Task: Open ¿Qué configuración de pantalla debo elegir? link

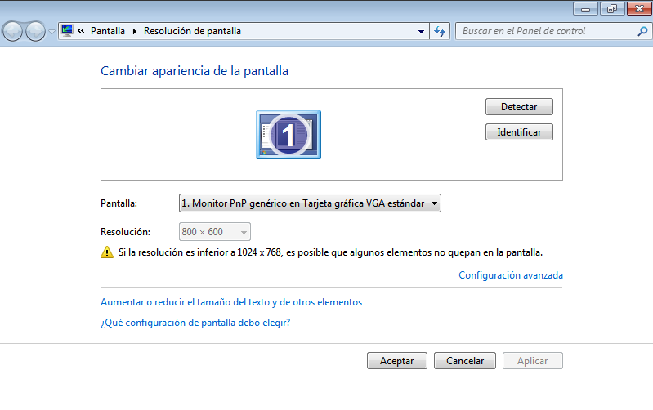Action: (x=195, y=323)
